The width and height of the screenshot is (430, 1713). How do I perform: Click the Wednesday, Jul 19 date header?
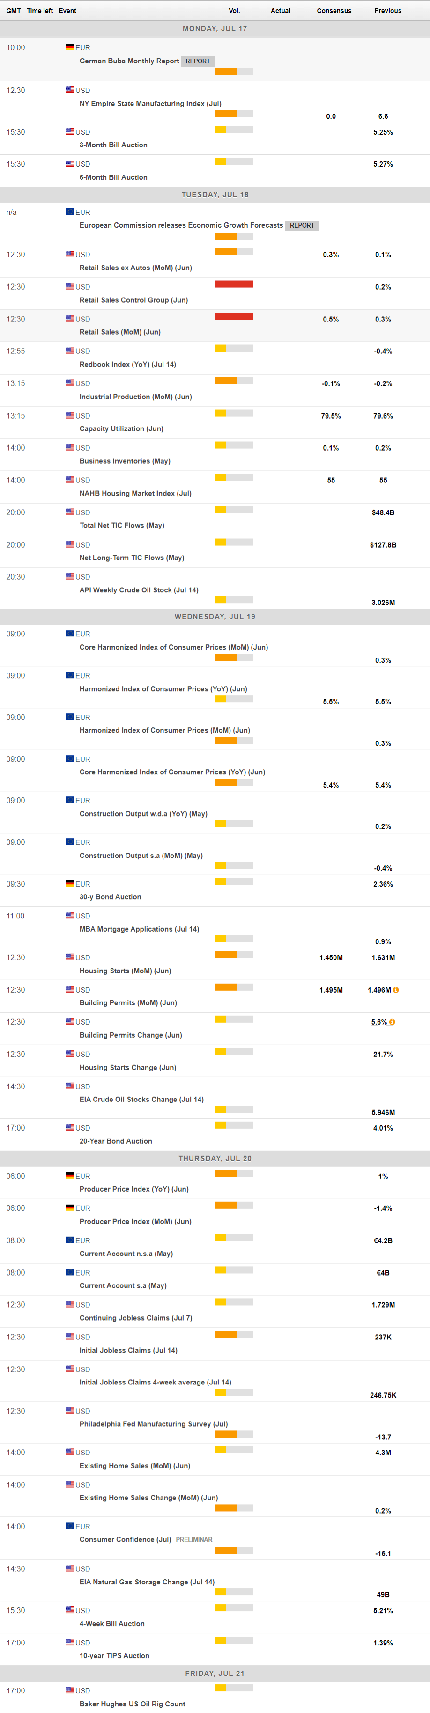tap(215, 616)
